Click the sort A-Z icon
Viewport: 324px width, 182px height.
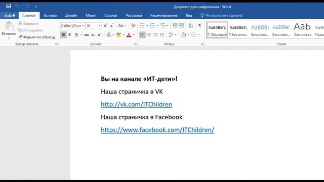pos(191,26)
